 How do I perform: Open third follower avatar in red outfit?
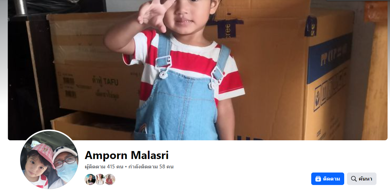(110, 179)
